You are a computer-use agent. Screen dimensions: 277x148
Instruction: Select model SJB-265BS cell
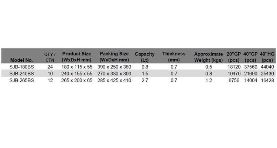(x=21, y=80)
